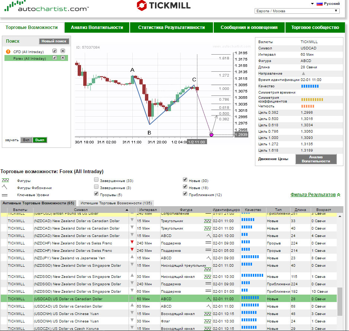Viewport: 349px width, 331px height.
Task: Turn sound off with Выкл button
Action: click(x=40, y=140)
